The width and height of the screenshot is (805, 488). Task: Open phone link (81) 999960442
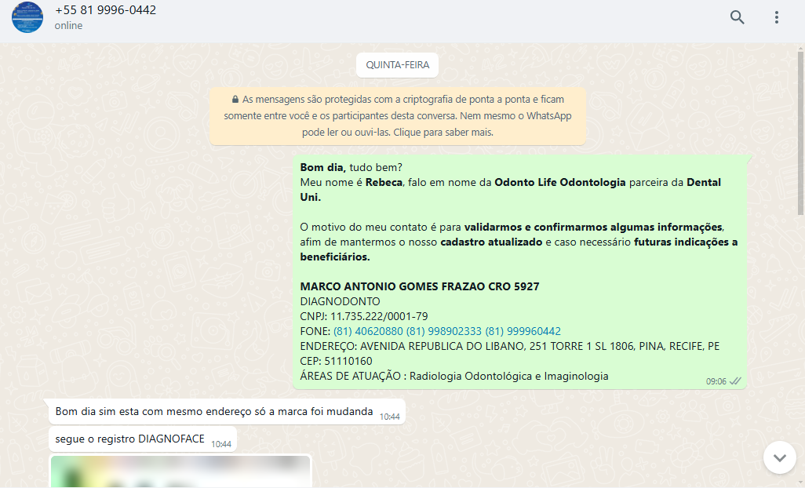click(x=523, y=332)
